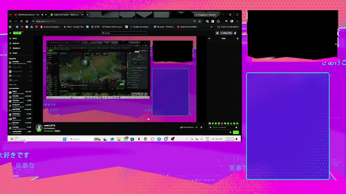Open the Todos los marcadores folder
This screenshot has width=346, height=194.
point(228,27)
